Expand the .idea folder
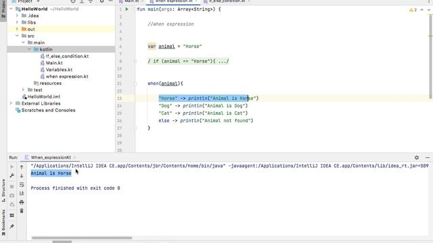Image resolution: width=433 pixels, height=243 pixels. (x=17, y=16)
